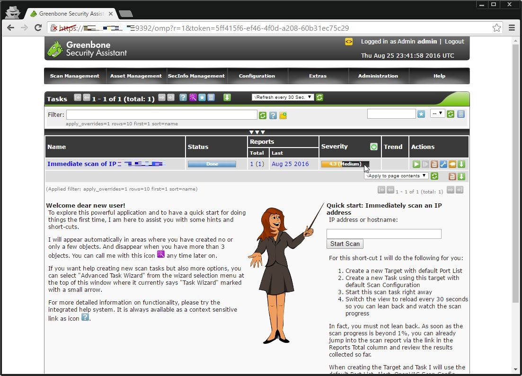Image resolution: width=522 pixels, height=376 pixels.
Task: Edit the Immediate scan task with wrench
Action: tap(443, 164)
